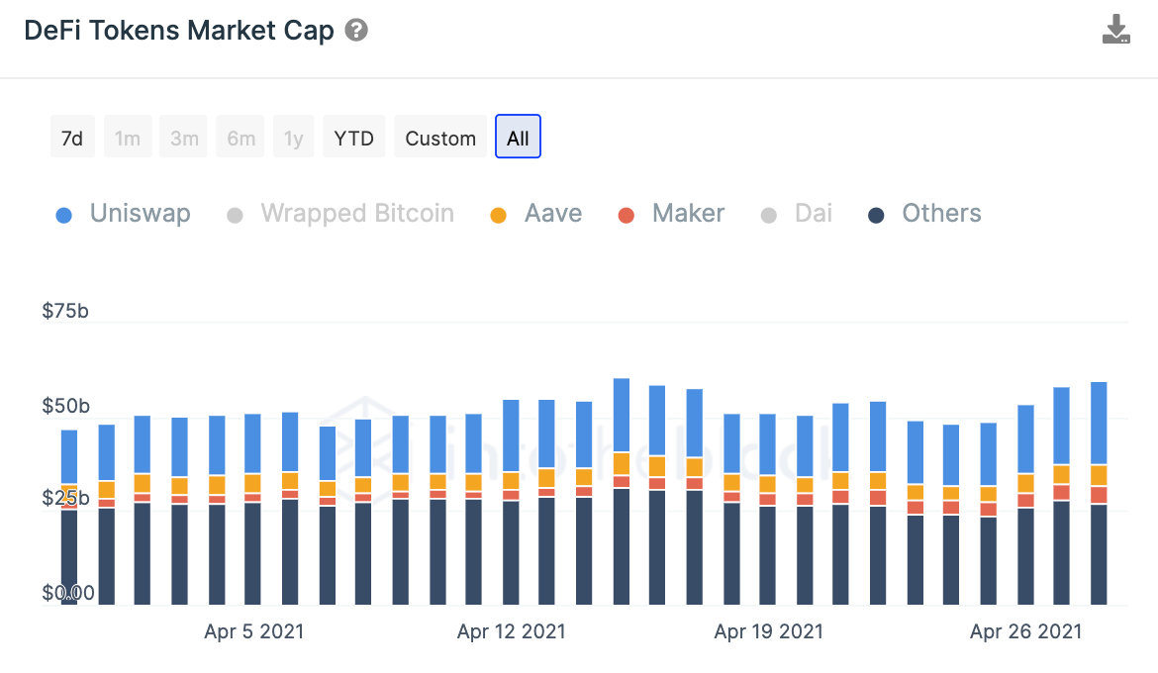The height and width of the screenshot is (673, 1158).
Task: Select the All time range
Action: click(x=518, y=137)
